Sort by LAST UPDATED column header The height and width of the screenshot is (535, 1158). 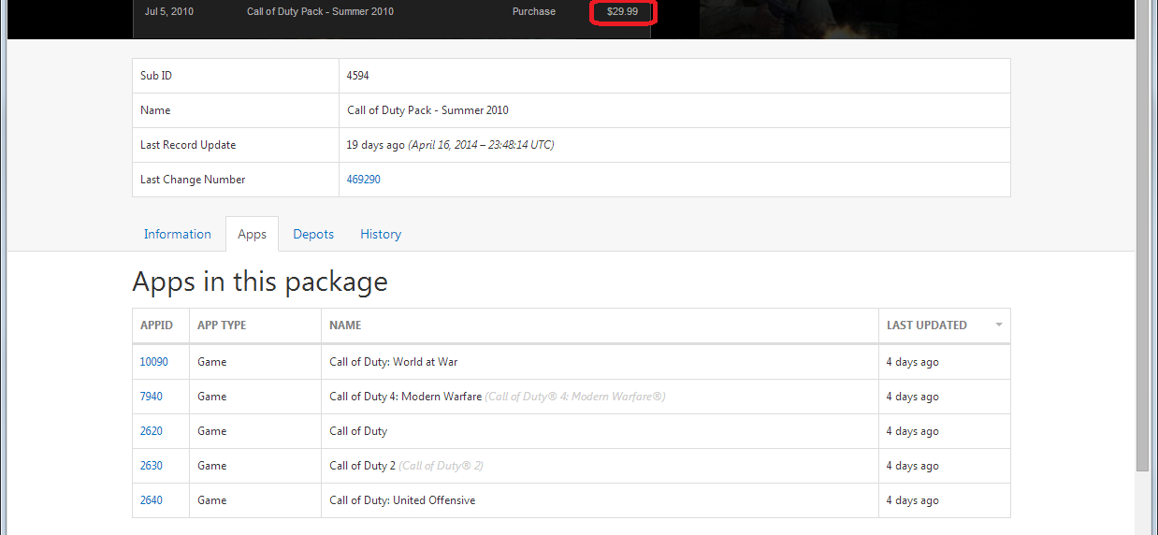pyautogui.click(x=945, y=325)
